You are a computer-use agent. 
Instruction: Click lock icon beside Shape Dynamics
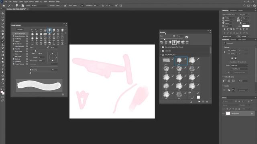[x=27, y=36]
